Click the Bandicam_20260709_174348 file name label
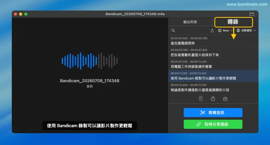 (89, 81)
